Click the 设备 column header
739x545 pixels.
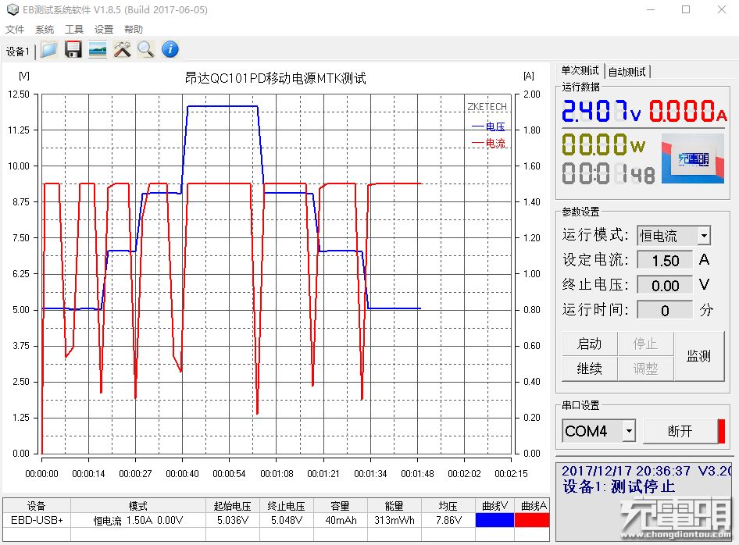click(37, 506)
